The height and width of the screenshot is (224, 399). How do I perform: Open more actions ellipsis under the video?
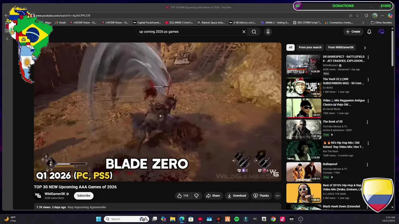pos(277,196)
